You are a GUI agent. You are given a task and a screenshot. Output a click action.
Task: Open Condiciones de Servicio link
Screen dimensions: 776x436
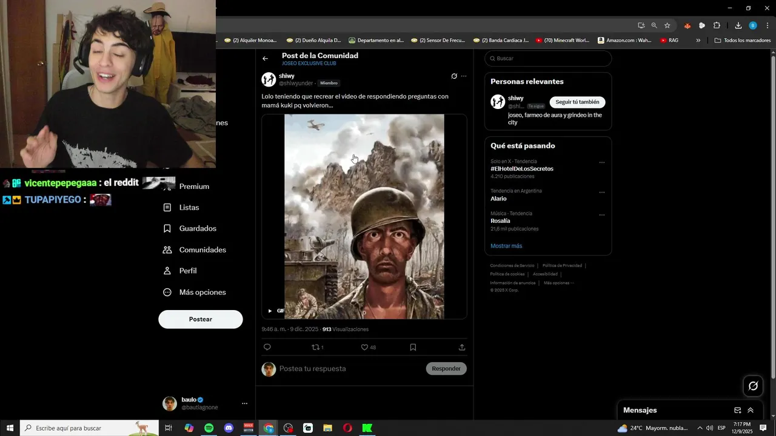click(x=512, y=265)
